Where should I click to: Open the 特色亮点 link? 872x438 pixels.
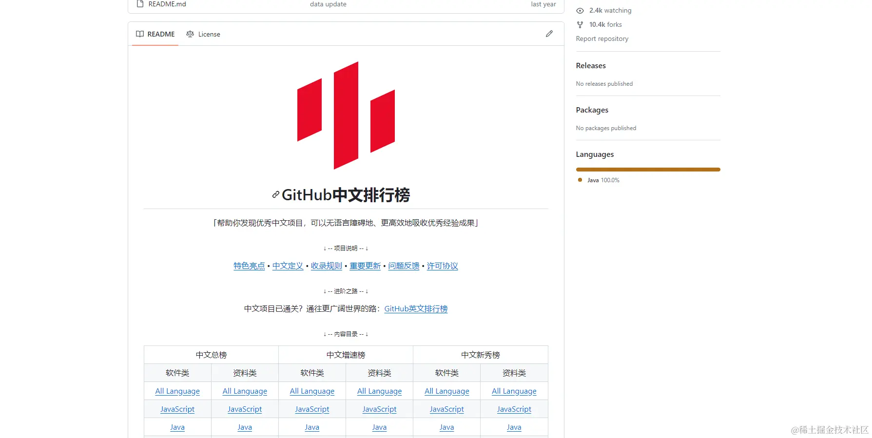tap(249, 266)
